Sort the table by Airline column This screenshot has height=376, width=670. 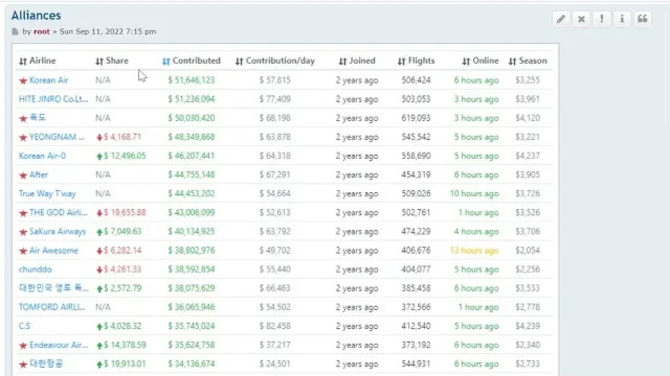coord(37,61)
